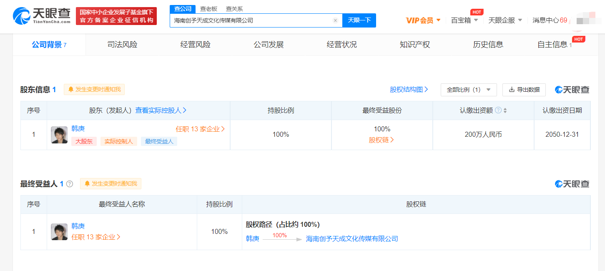Open the 天眼企服 dropdown menu
Screen dimensions: 605x271
click(505, 20)
